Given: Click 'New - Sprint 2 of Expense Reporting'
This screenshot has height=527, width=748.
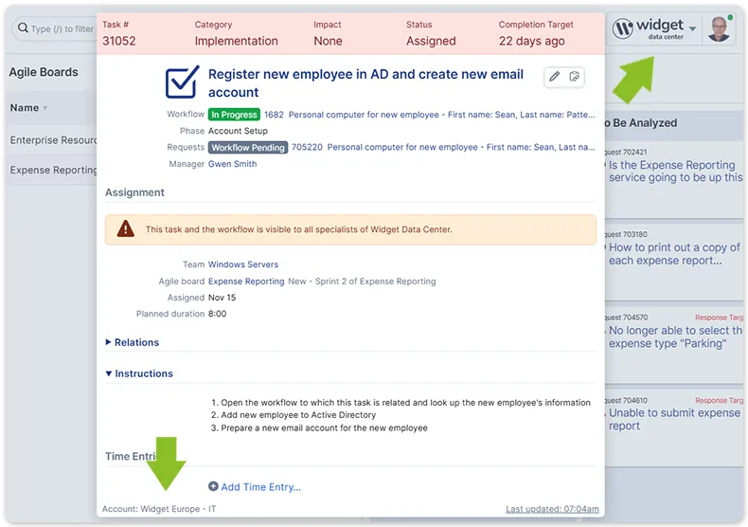Looking at the screenshot, I should tap(362, 282).
